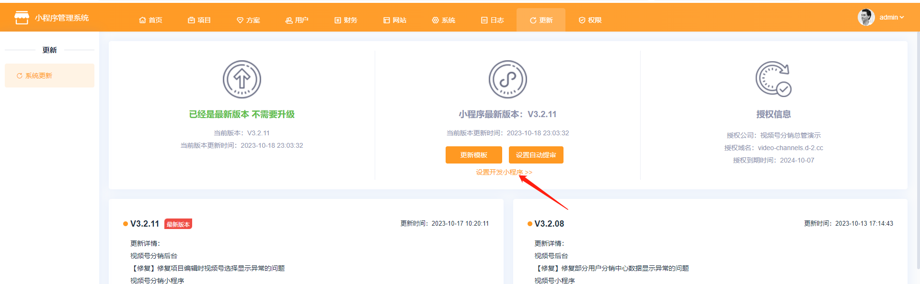Viewport: 920px width, 284px height.
Task: Open the 财务 menu
Action: (x=346, y=20)
